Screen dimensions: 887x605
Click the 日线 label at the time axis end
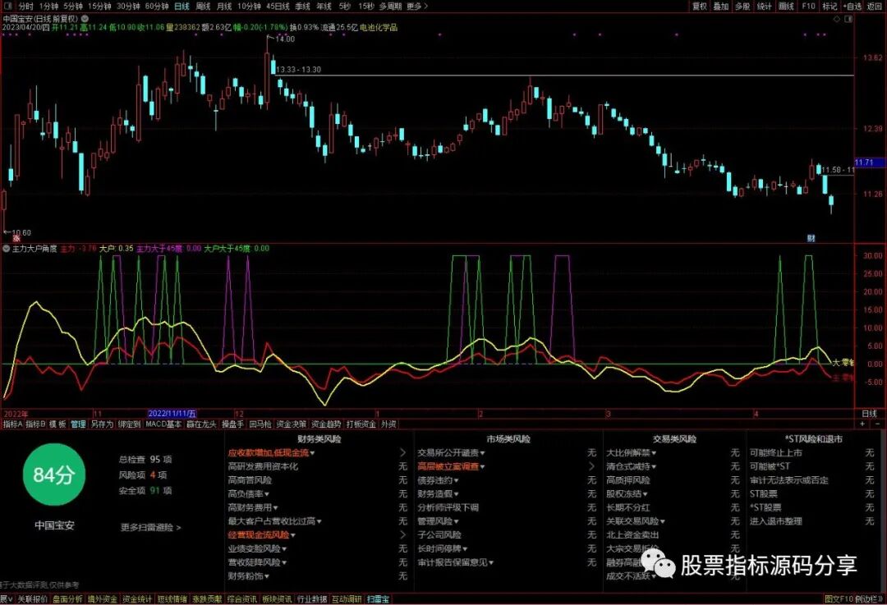coord(869,414)
